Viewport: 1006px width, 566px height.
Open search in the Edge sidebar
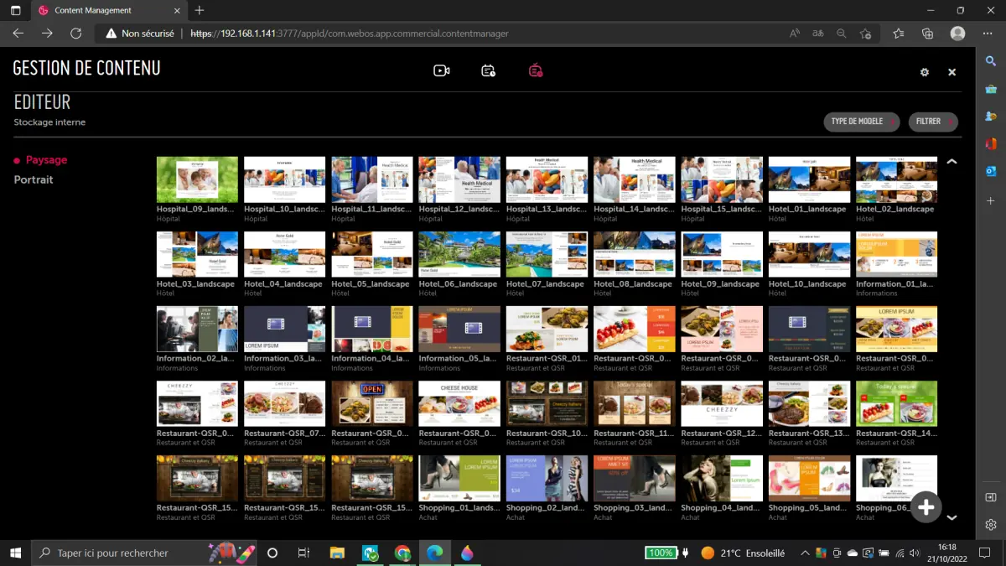pyautogui.click(x=990, y=60)
